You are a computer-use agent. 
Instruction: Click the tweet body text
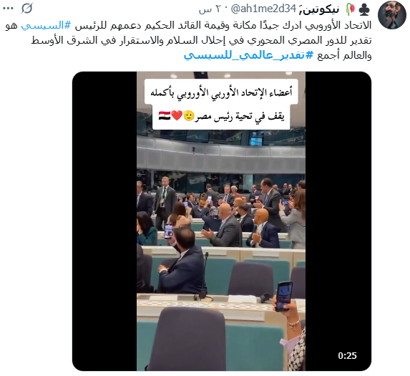[x=188, y=40]
